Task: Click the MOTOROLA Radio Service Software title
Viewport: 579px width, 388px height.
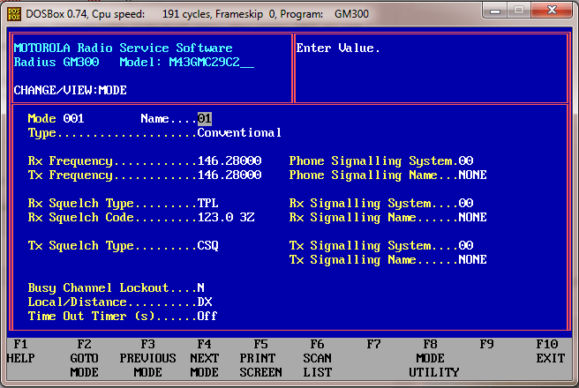Action: [x=123, y=48]
